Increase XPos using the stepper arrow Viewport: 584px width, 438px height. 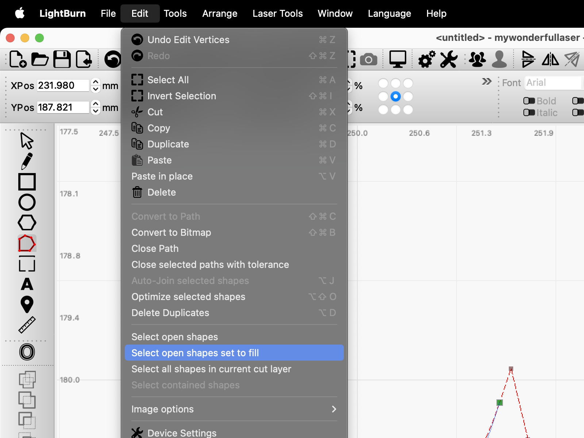[x=95, y=82]
